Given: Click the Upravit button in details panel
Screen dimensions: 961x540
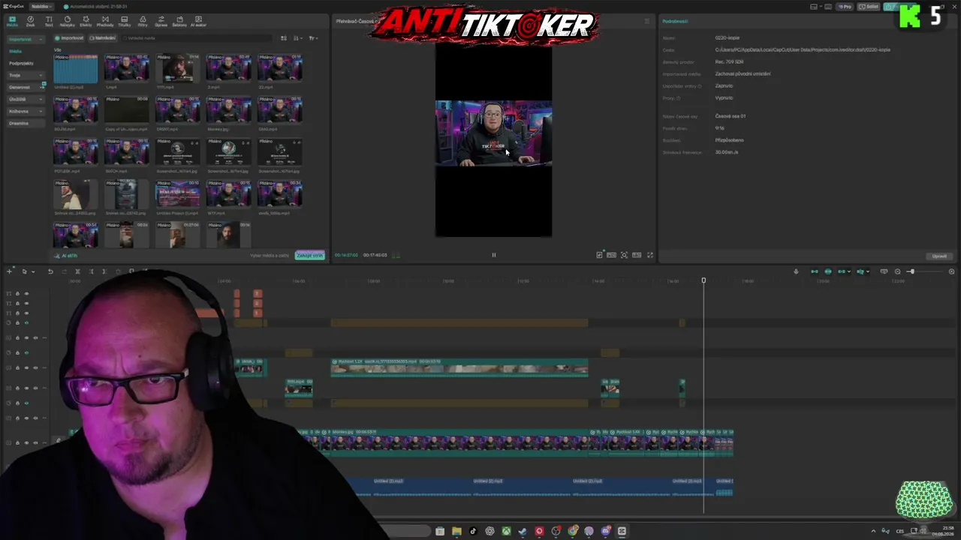Looking at the screenshot, I should (939, 256).
